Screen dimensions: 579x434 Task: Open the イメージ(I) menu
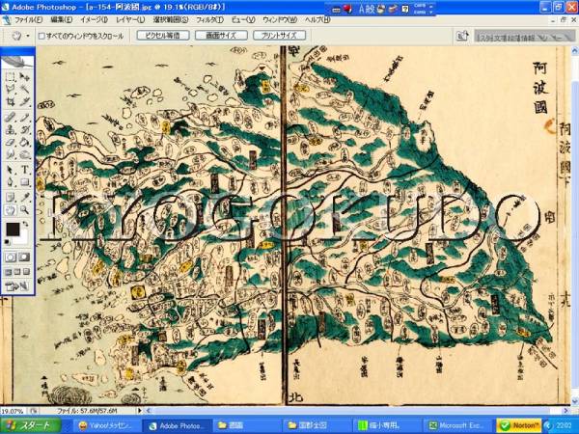(95, 20)
